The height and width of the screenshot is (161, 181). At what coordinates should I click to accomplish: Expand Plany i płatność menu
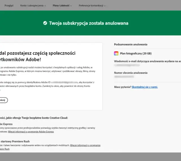(62, 6)
